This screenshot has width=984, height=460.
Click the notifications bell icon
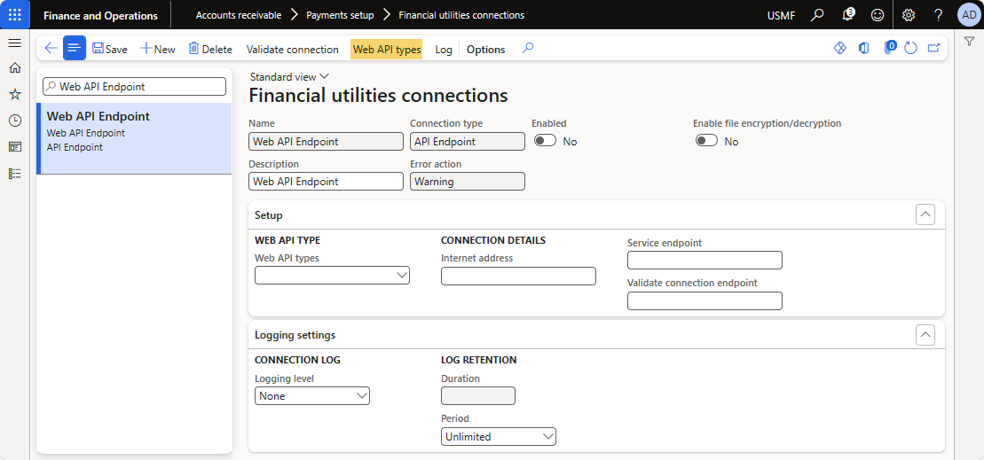point(847,15)
